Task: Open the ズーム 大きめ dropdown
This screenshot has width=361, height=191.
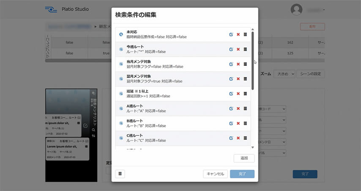Action: (284, 74)
